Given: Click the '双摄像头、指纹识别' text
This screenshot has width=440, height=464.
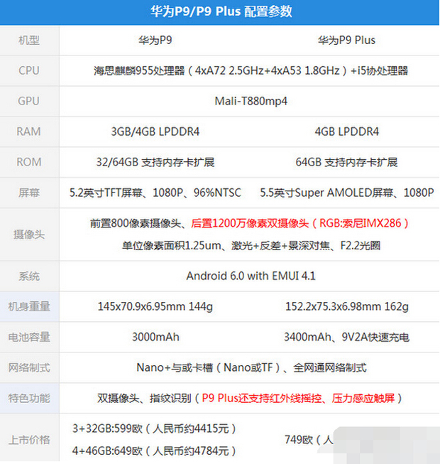Looking at the screenshot, I should pos(144,398).
